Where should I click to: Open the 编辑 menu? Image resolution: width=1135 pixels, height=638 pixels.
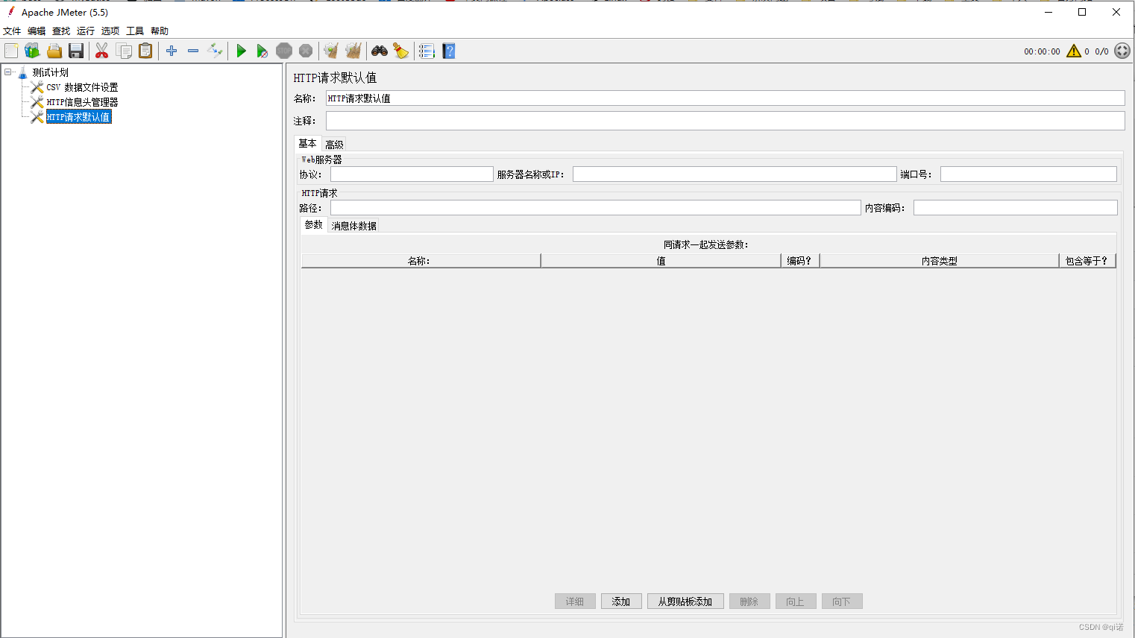pyautogui.click(x=37, y=31)
